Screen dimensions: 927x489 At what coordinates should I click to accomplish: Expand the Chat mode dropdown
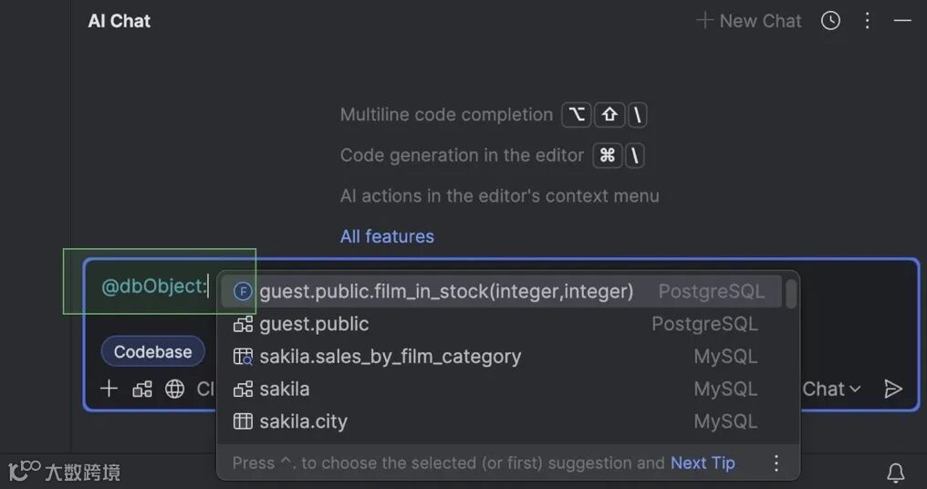pos(831,390)
